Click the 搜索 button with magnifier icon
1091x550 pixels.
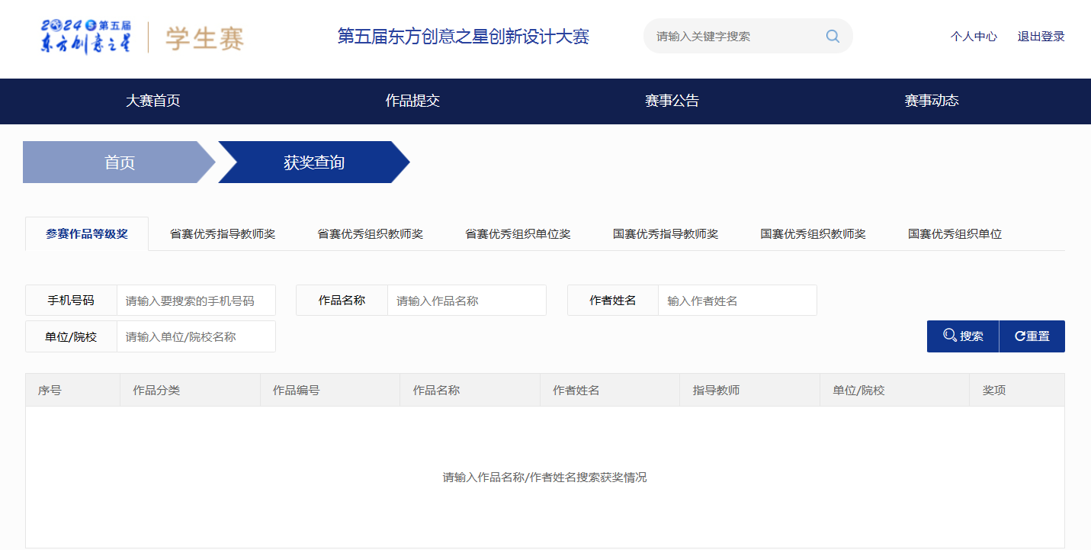962,336
